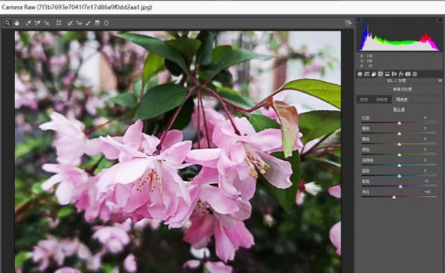Screen dimensions: 445x273
Task: Click the Greens luminance slider handle
Action: (x=399, y=155)
